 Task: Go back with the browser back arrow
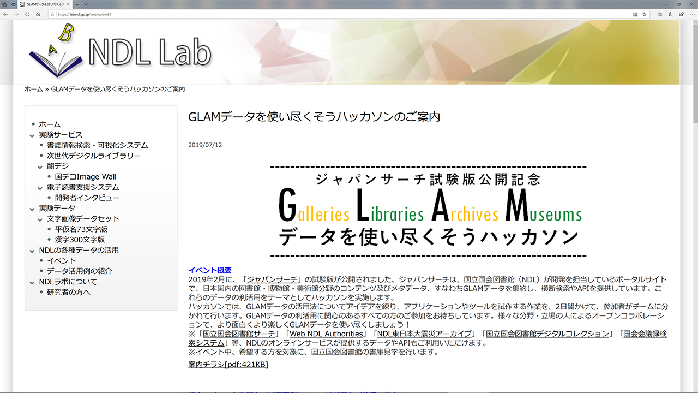5,14
